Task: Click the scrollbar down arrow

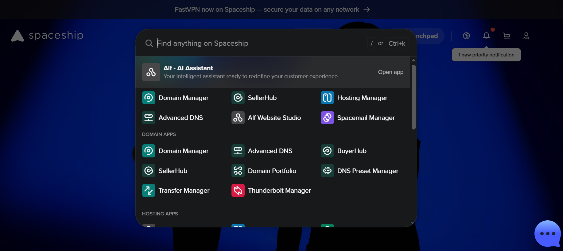Action: point(414,223)
